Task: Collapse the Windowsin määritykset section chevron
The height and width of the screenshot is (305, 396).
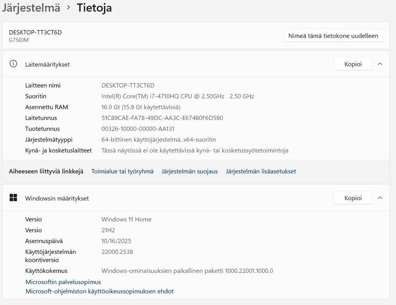Action: tap(380, 198)
